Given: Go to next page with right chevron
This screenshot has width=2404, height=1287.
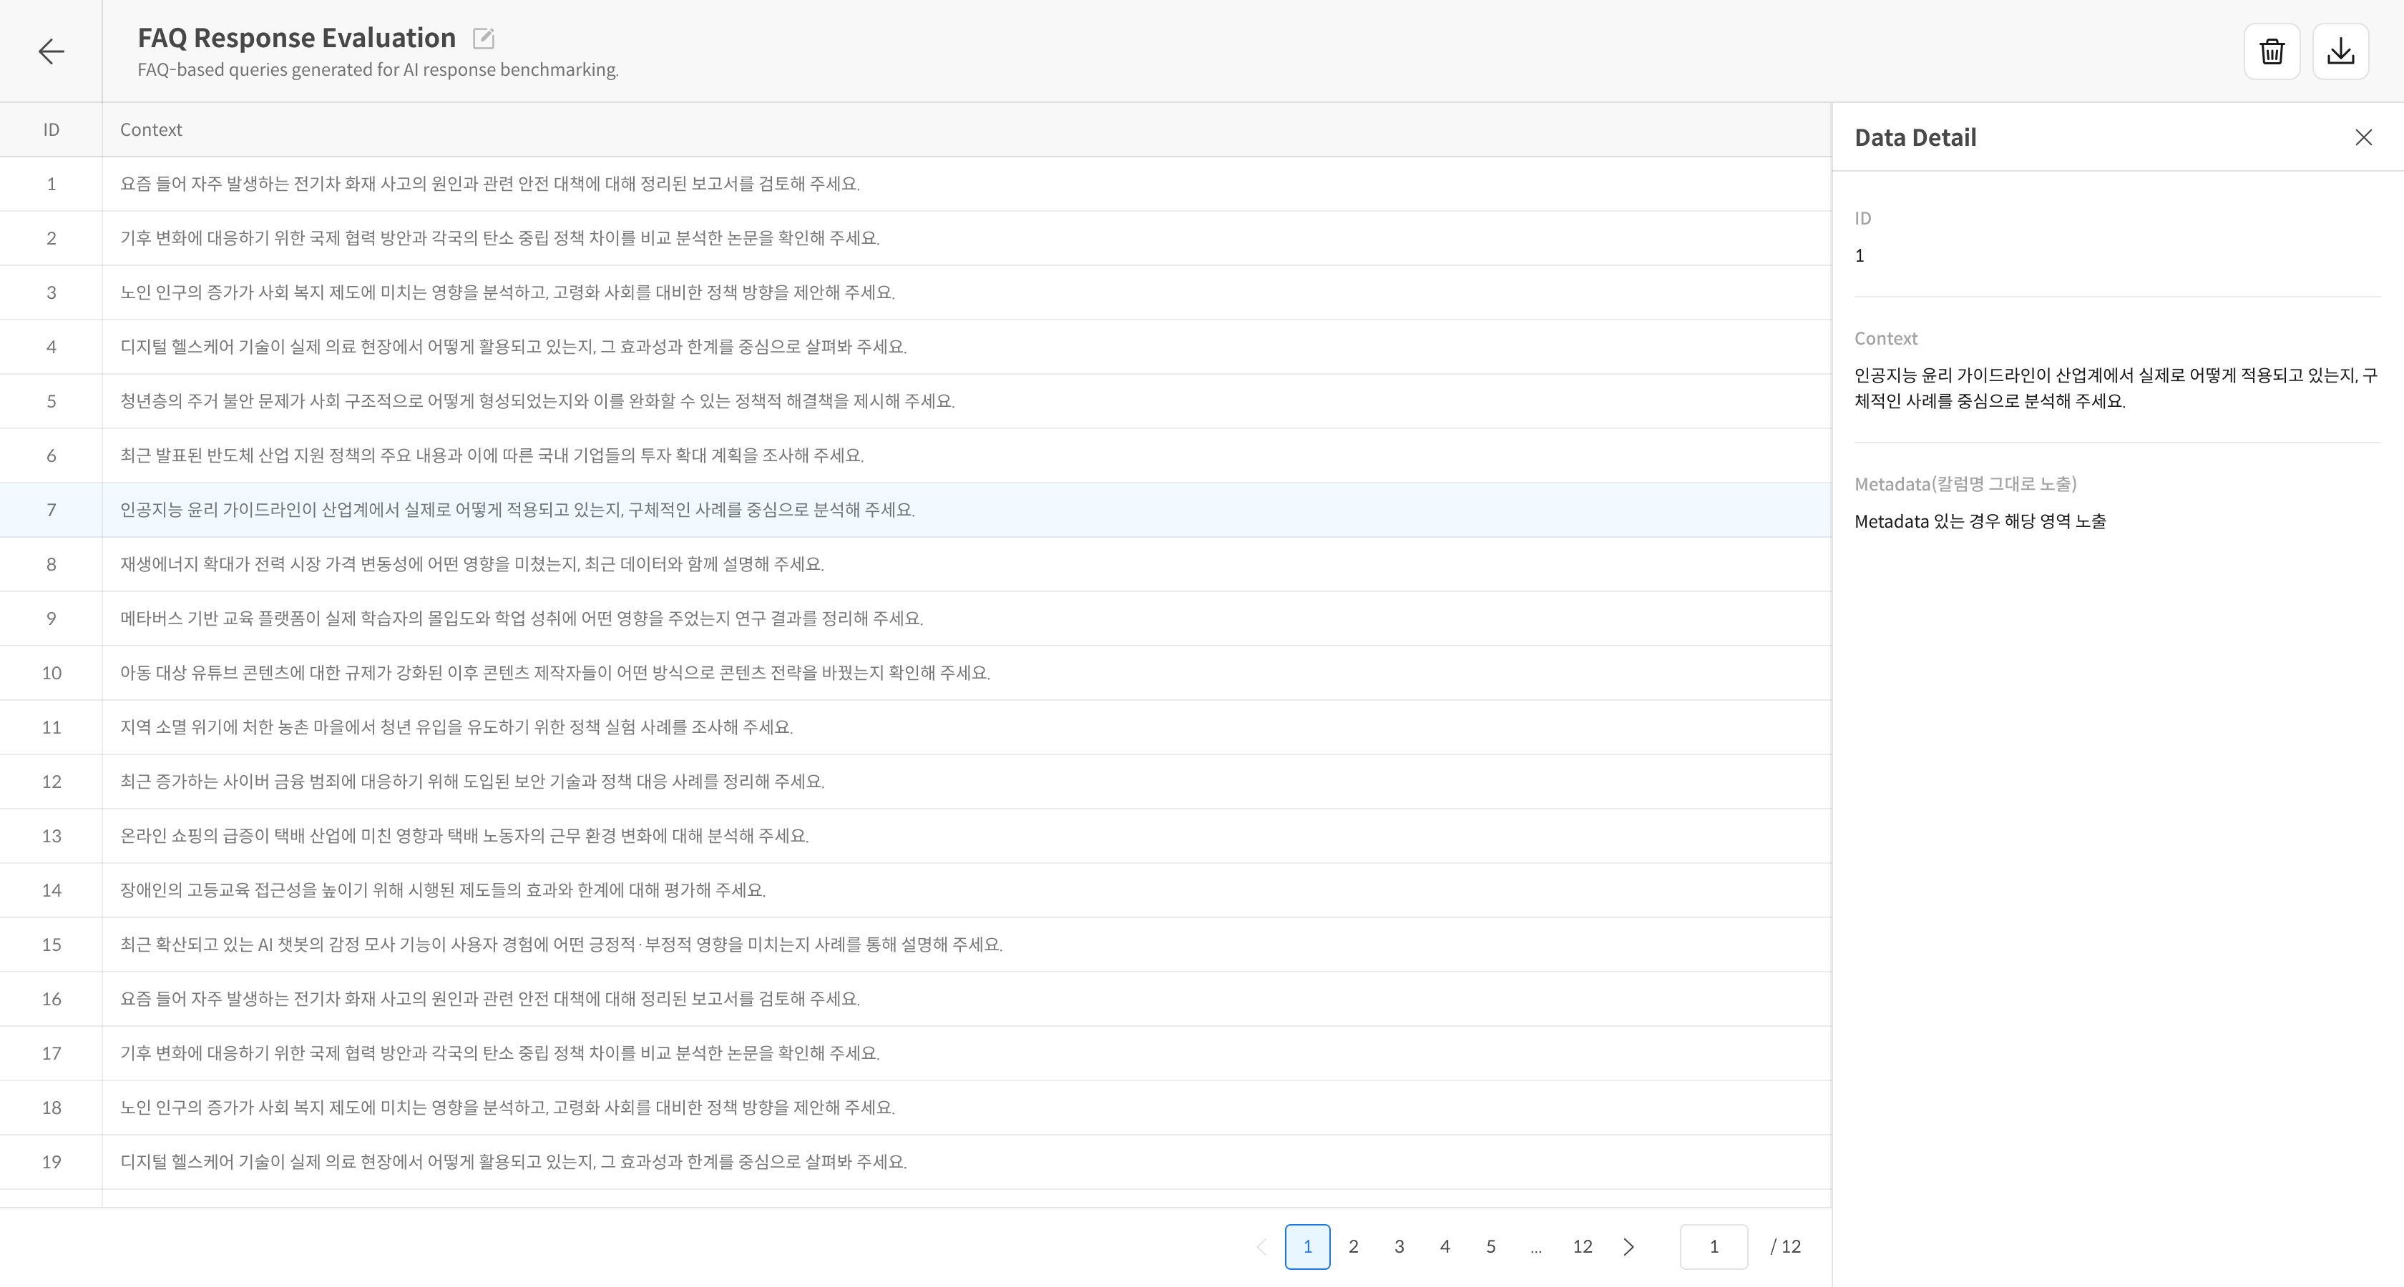Looking at the screenshot, I should tap(1628, 1247).
